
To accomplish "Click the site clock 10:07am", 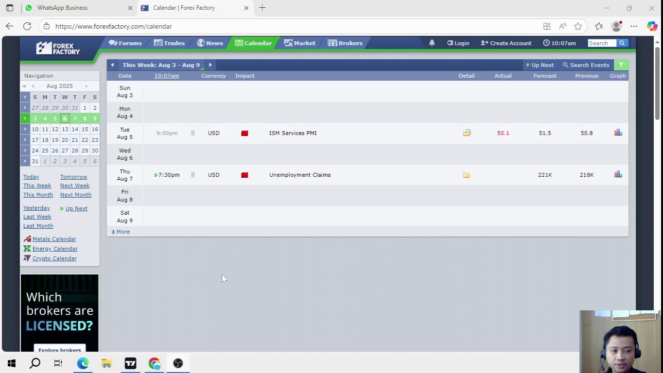I will [559, 43].
